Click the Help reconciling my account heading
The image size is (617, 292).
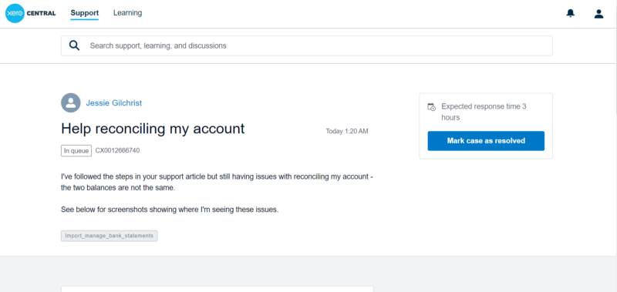153,129
